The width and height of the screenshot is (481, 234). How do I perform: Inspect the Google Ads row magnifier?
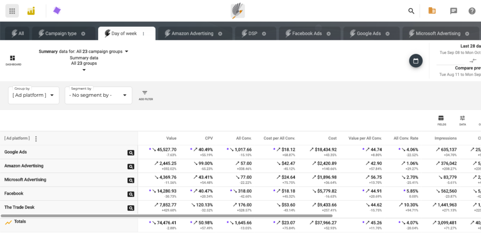tap(131, 152)
